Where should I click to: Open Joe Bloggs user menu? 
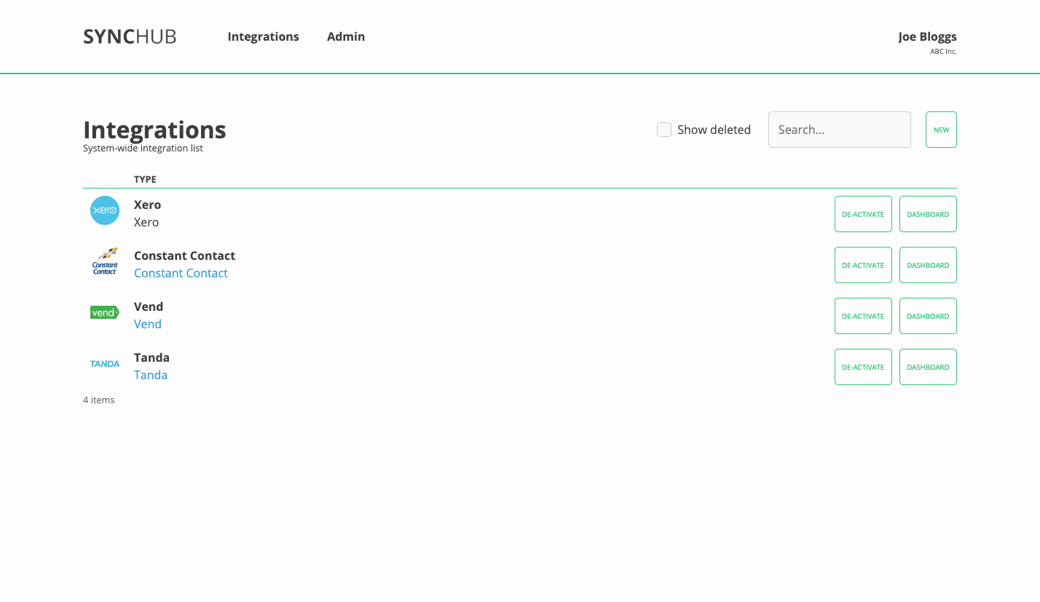coord(927,36)
